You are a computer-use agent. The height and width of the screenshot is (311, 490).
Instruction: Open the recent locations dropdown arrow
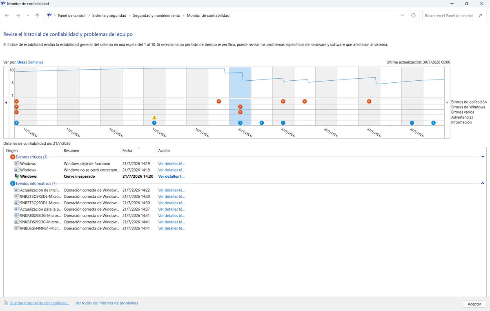27,15
